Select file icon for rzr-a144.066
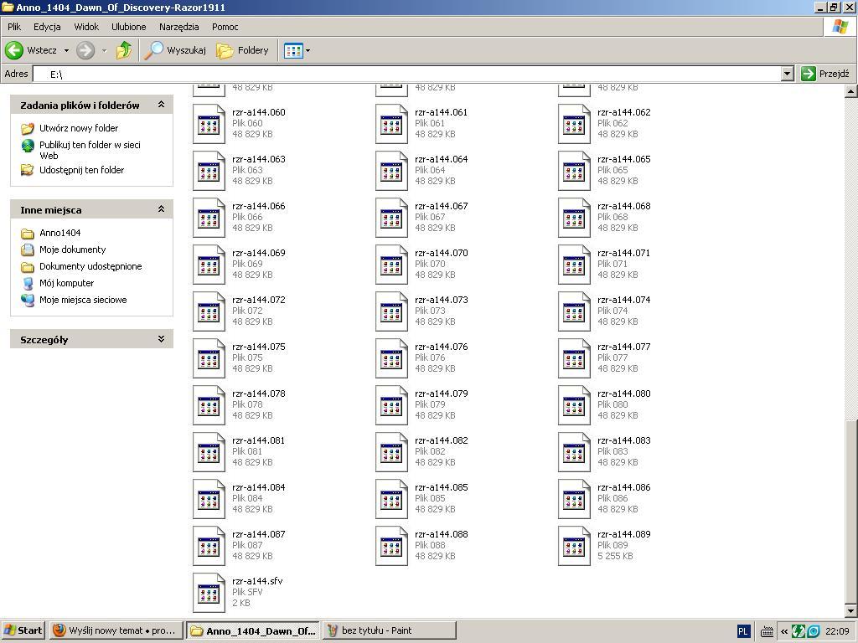Screen dimensions: 858x643 click(x=209, y=219)
